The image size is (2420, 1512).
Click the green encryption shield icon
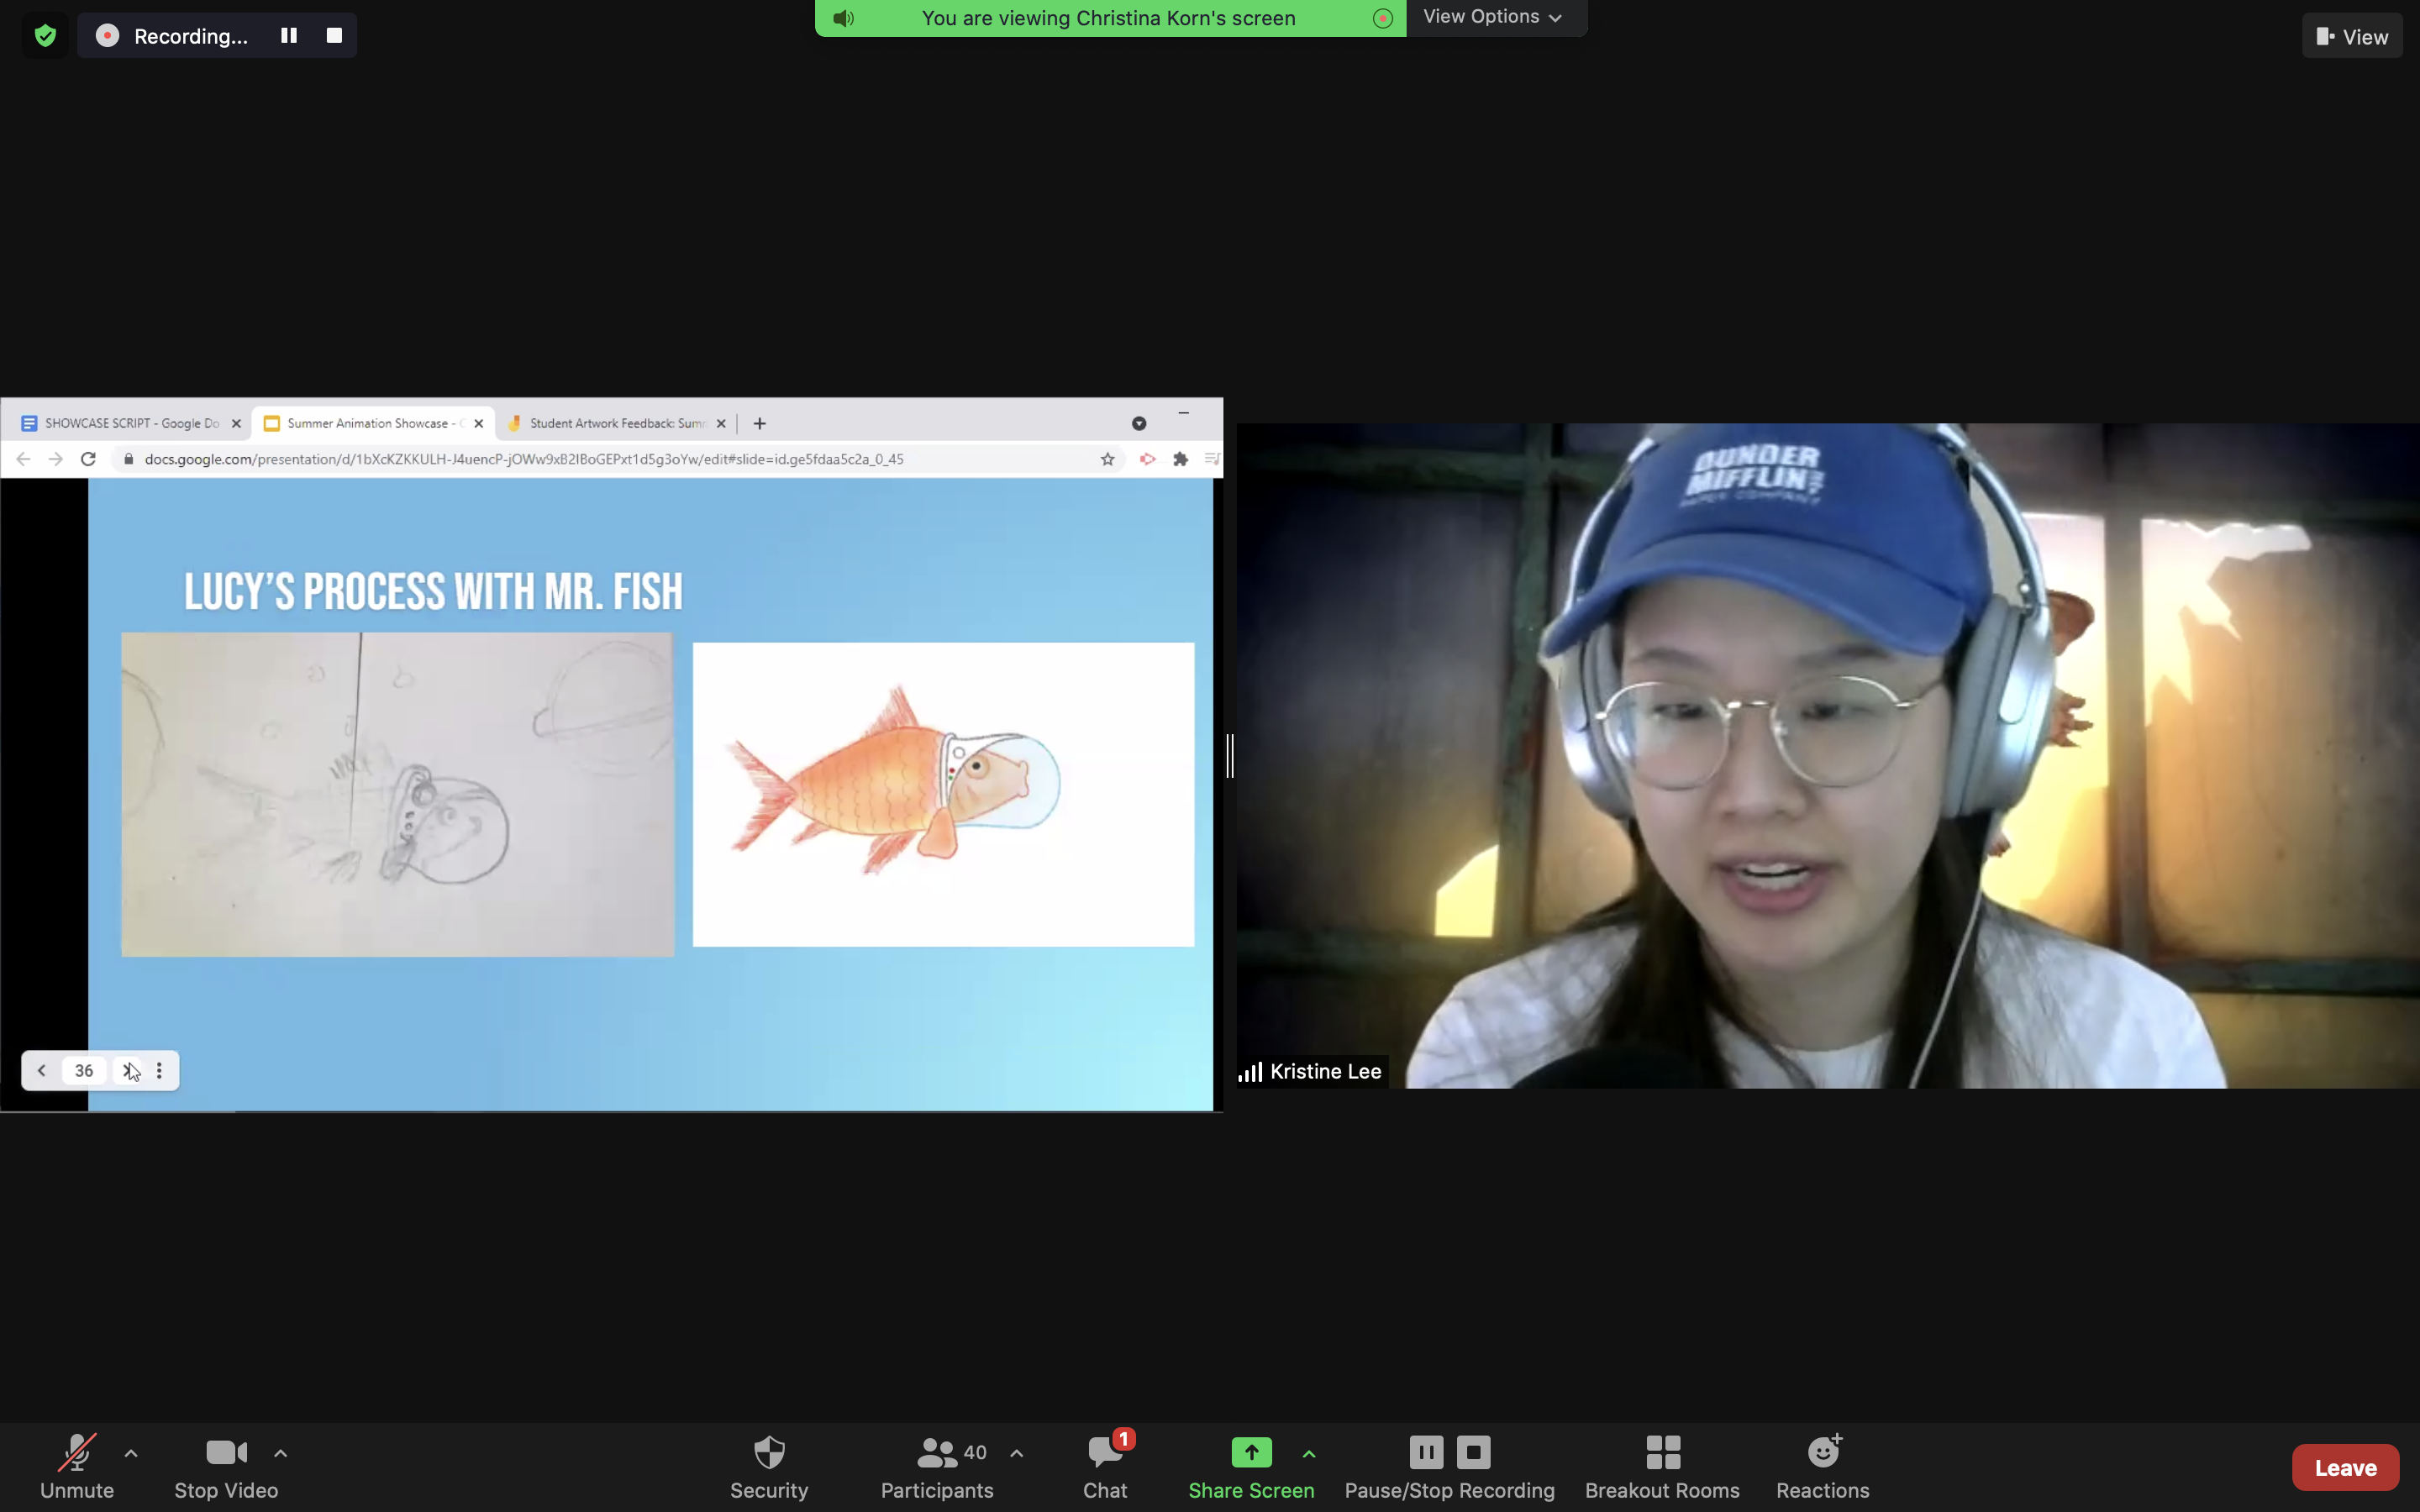point(45,36)
